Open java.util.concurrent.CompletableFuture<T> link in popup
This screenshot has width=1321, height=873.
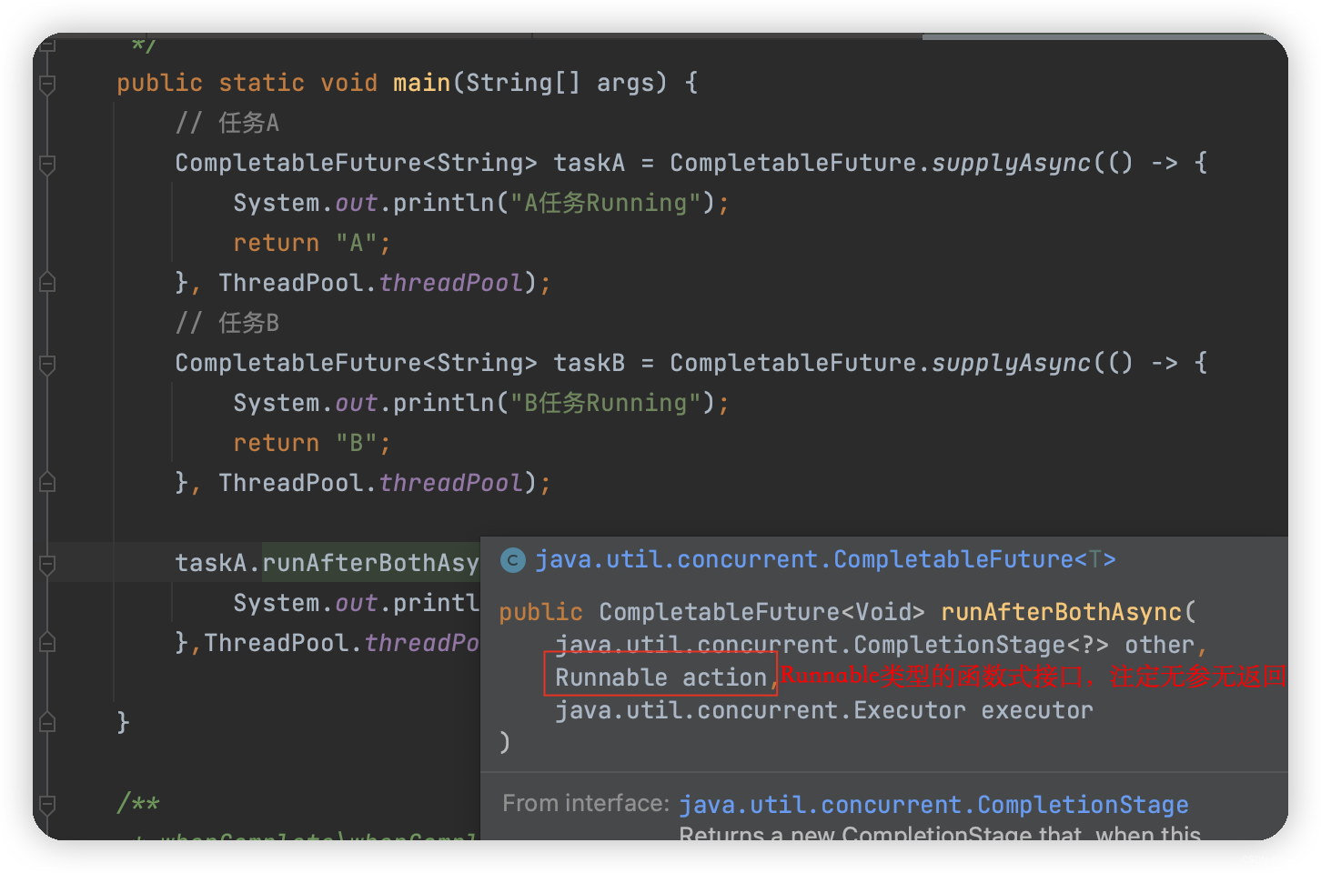pyautogui.click(x=825, y=559)
